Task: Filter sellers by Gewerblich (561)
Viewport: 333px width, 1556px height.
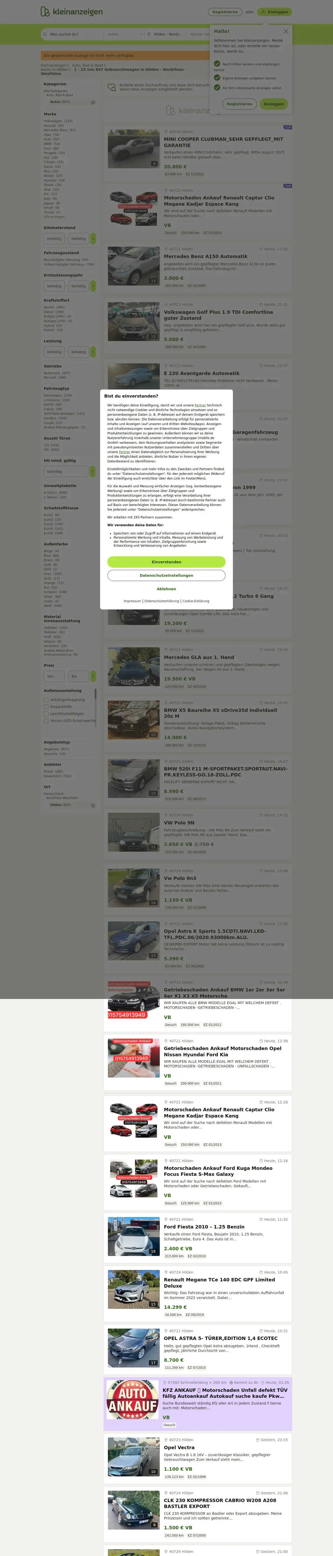Action: coord(57,776)
